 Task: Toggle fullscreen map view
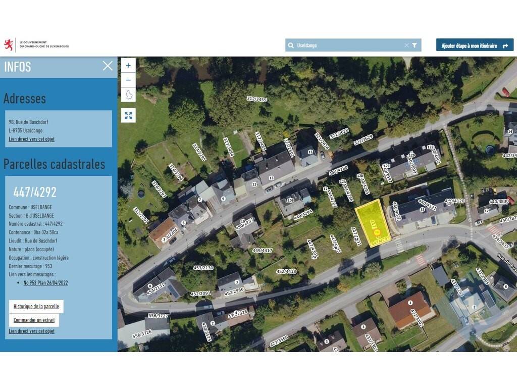pyautogui.click(x=128, y=116)
